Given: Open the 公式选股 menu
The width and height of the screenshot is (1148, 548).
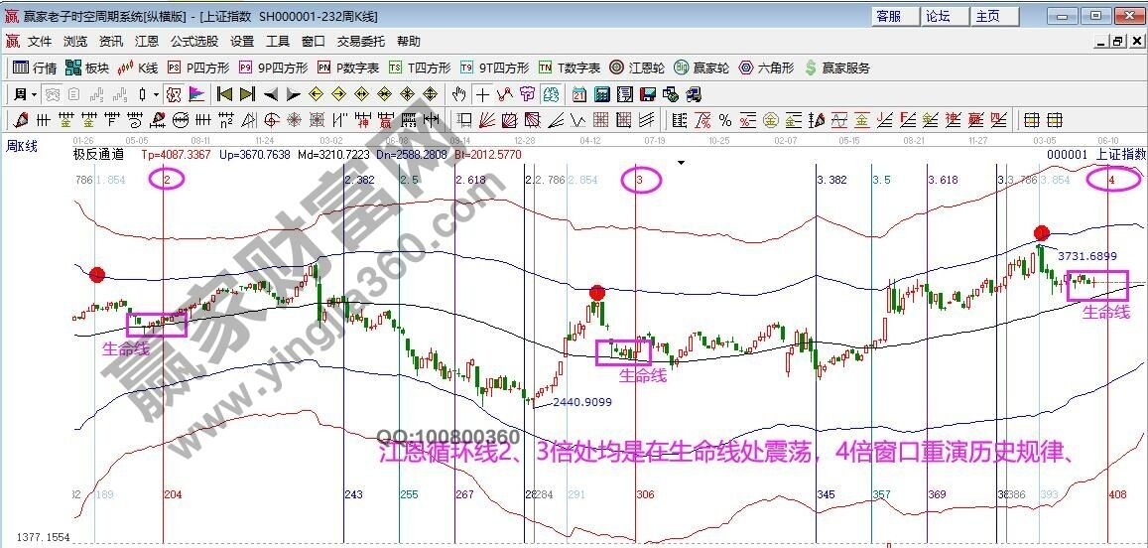Looking at the screenshot, I should 193,42.
